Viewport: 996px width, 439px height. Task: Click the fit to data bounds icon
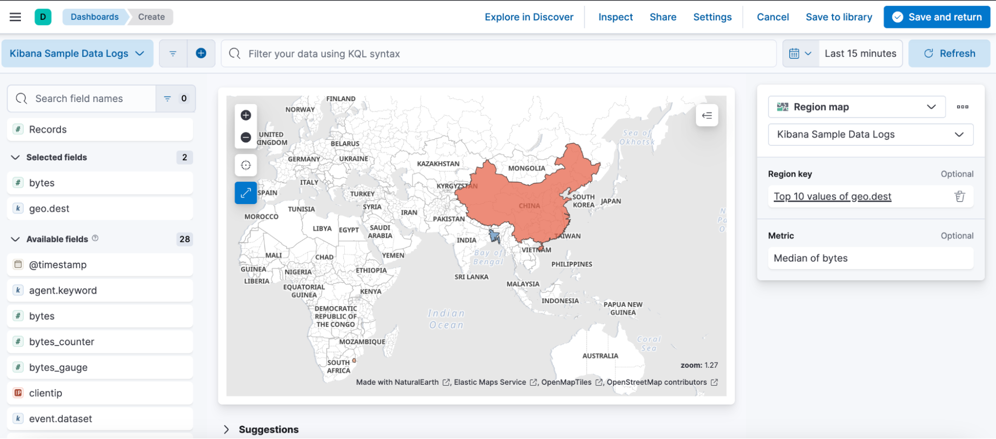246,165
